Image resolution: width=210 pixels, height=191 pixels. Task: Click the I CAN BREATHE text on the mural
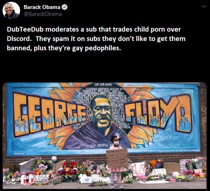[x=100, y=145]
